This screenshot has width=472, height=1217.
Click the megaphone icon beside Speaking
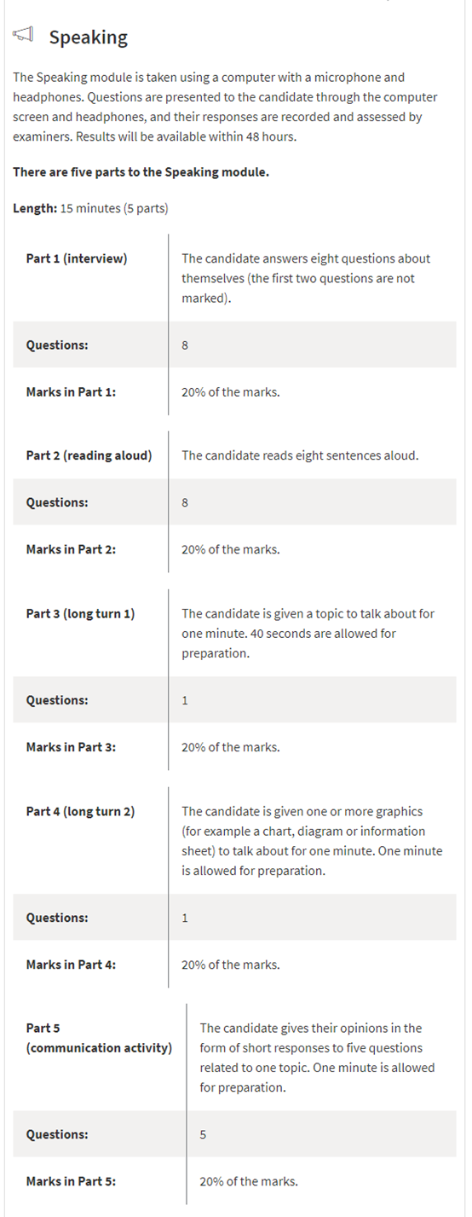pos(23,36)
